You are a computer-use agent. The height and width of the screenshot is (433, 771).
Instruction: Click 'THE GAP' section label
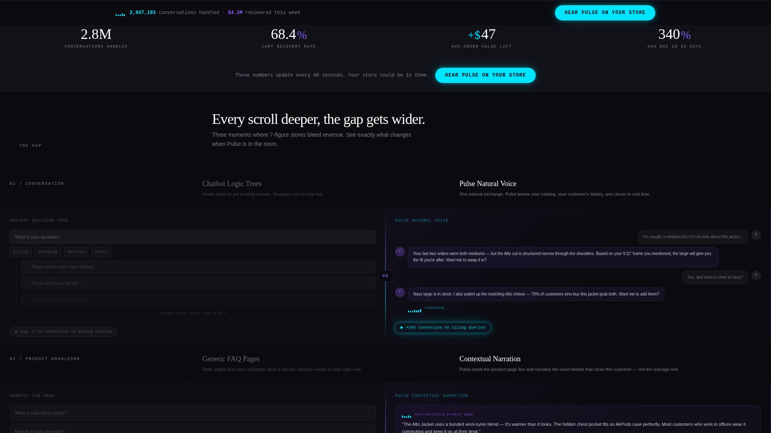[31, 146]
